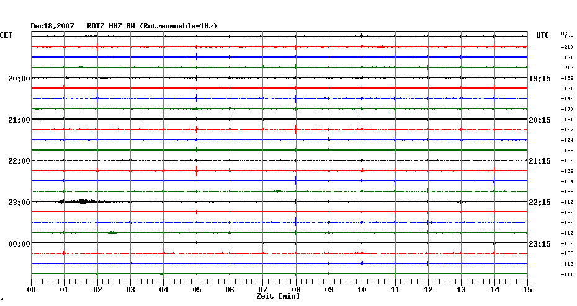Click minute tick label 11

(395, 290)
